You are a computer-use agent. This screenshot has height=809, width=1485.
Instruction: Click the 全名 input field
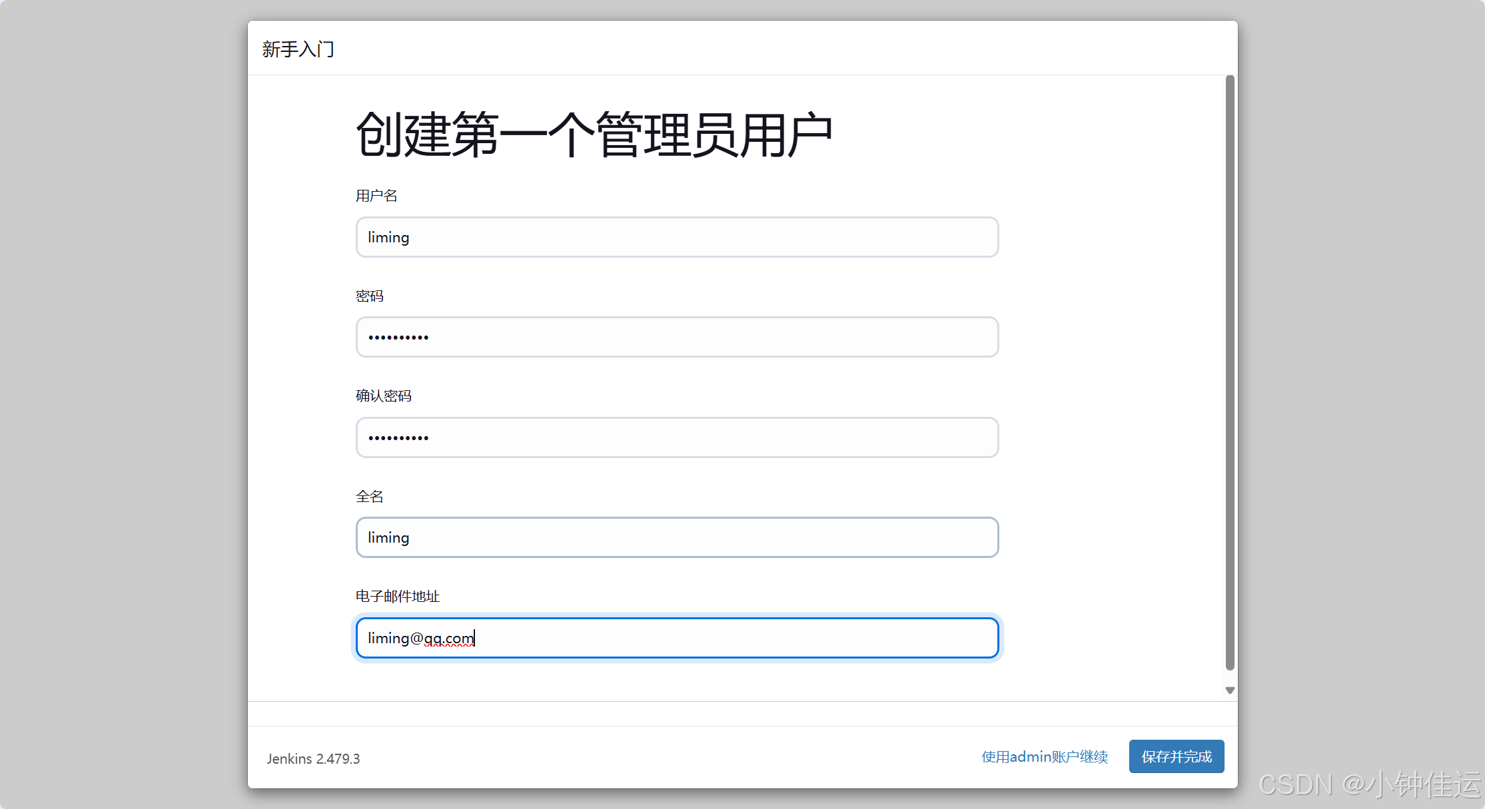click(x=677, y=537)
